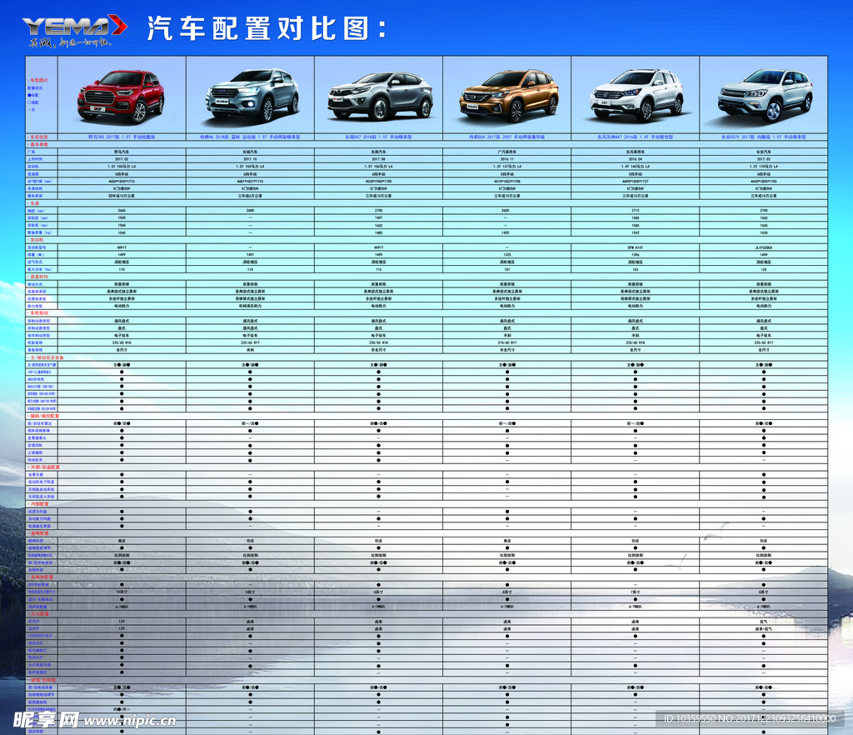This screenshot has width=853, height=735.
Task: Click the 主/被动安全装备 section heading
Action: coord(46,357)
